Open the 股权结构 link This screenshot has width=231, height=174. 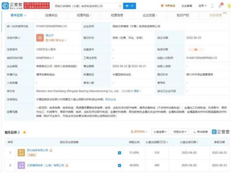click(139, 132)
